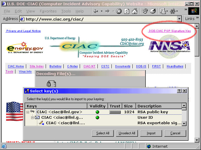Cancel the Select key(s) dialog
This screenshot has height=150, width=201.
[175, 133]
